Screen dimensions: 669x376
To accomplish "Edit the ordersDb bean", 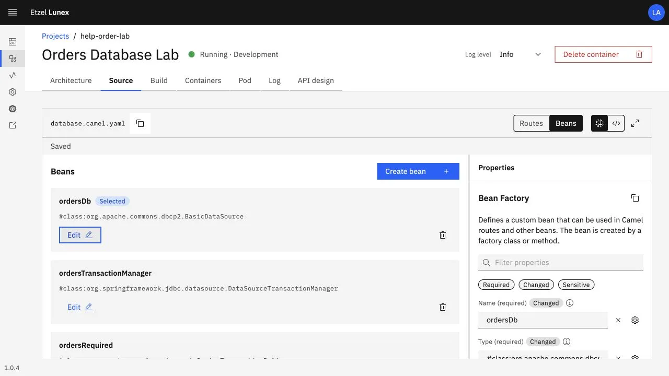I will (80, 235).
